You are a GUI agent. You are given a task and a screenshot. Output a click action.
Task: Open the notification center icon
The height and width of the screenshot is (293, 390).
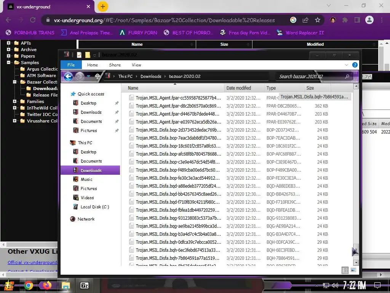pos(377,285)
